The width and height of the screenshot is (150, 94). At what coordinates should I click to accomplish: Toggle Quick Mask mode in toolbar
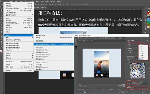point(1,54)
